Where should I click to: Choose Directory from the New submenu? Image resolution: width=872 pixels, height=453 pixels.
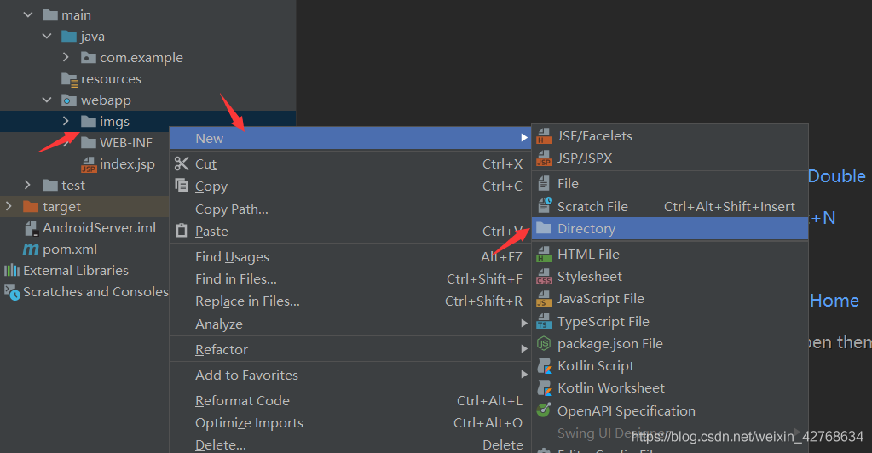[x=586, y=229]
